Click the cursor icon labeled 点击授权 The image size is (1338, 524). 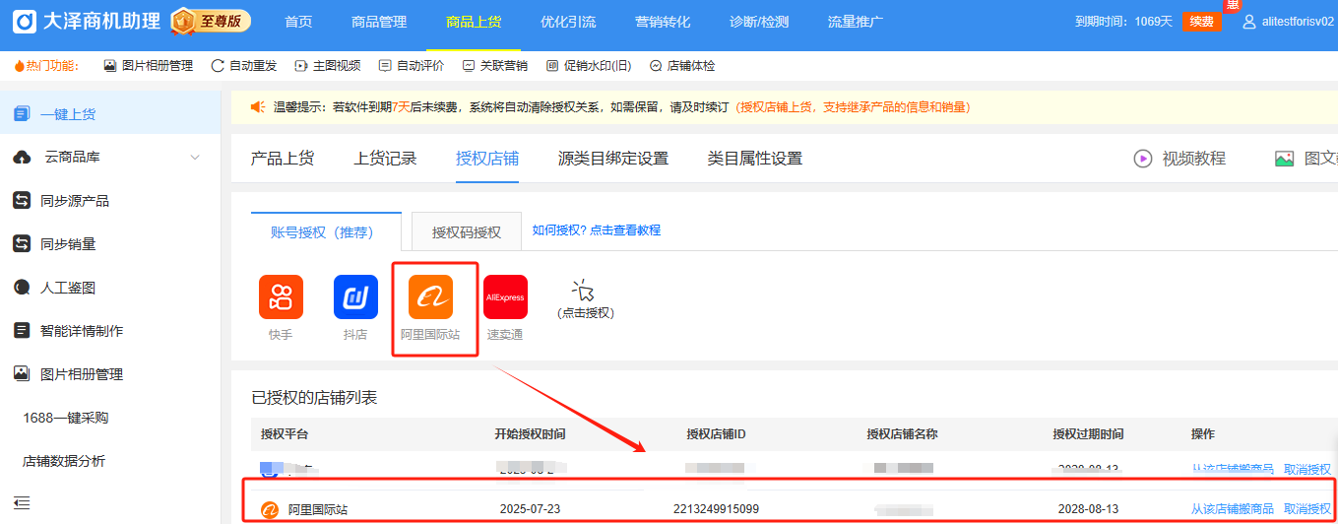585,292
